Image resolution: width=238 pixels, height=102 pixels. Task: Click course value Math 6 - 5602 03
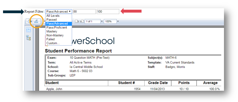81,71
